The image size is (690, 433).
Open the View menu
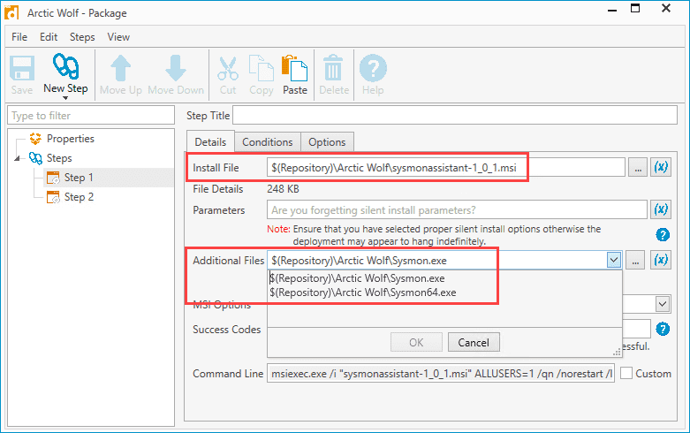(x=118, y=37)
